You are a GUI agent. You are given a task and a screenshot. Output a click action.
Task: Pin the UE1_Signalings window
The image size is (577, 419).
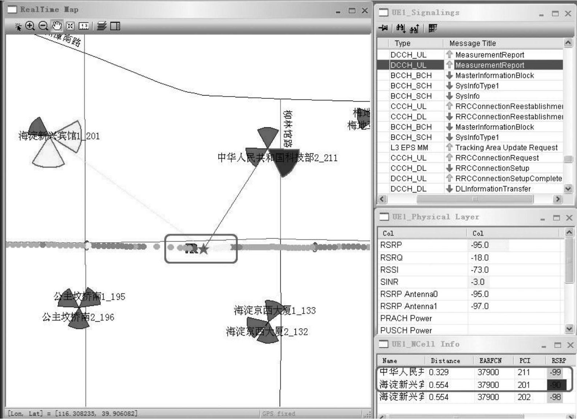[383, 28]
